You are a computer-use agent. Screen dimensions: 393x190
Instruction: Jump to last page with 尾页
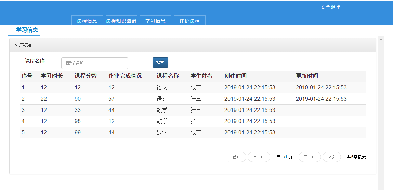coord(331,157)
